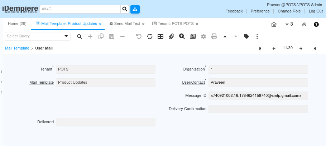Click the User/Contact field label link
The image size is (326, 146).
[193, 82]
